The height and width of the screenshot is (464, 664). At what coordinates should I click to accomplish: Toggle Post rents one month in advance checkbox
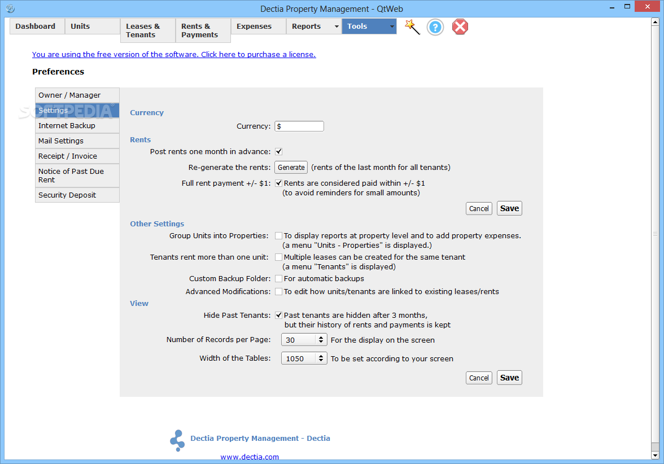pyautogui.click(x=279, y=151)
